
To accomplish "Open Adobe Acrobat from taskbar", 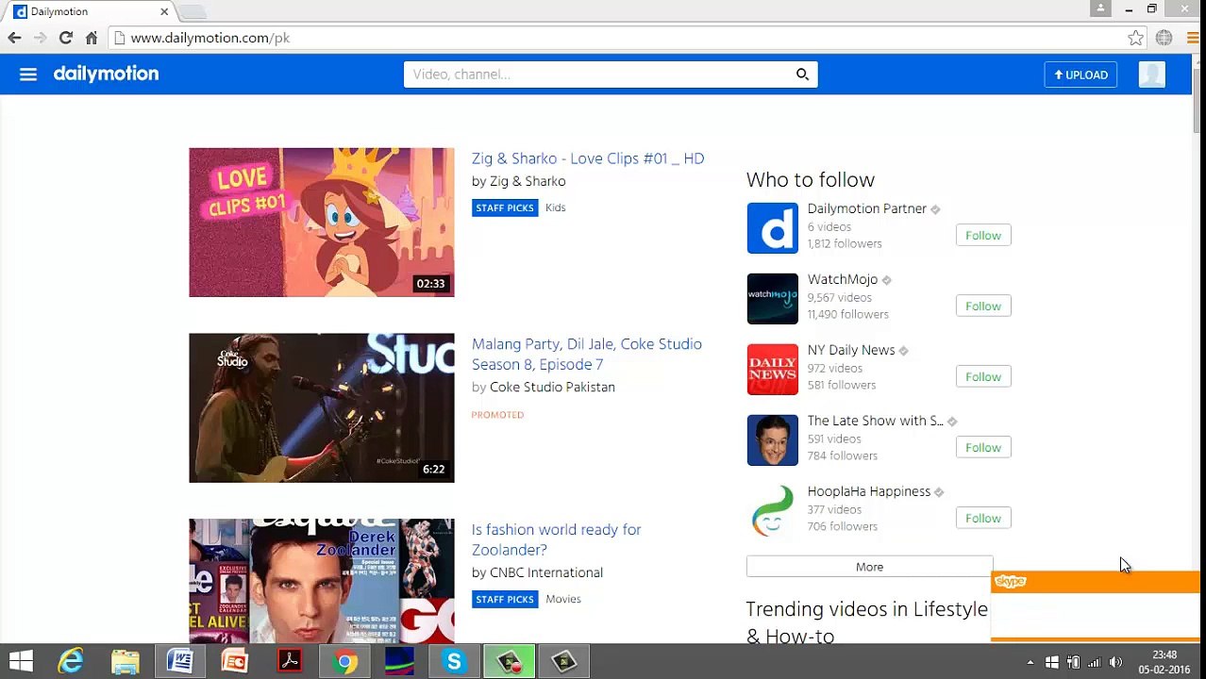I will click(290, 661).
